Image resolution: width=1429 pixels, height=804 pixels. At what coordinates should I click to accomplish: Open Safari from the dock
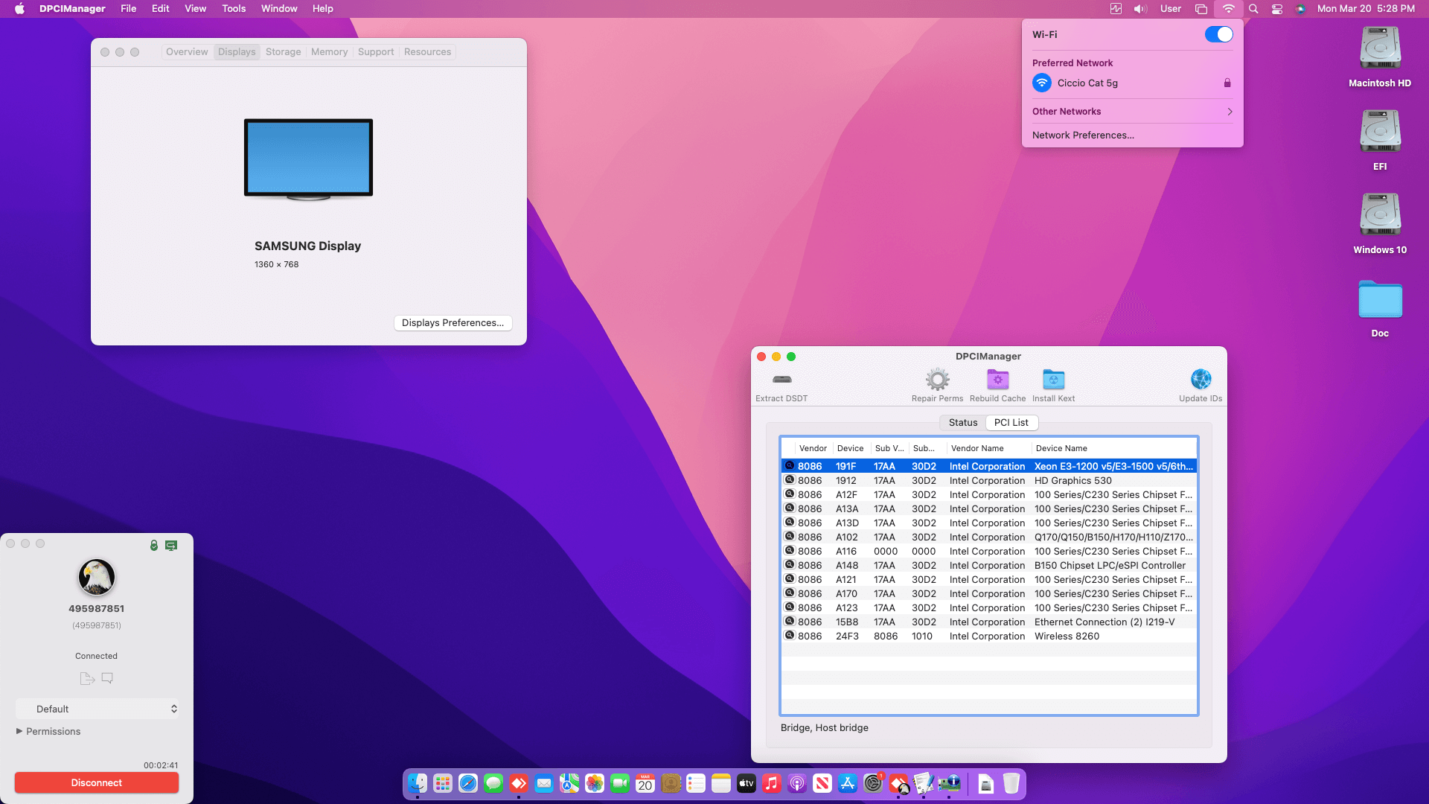468,783
